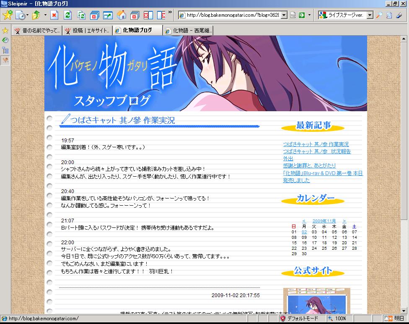Click the 22:00 entry time text
Image resolution: width=409 pixels, height=324 pixels.
coord(67,243)
